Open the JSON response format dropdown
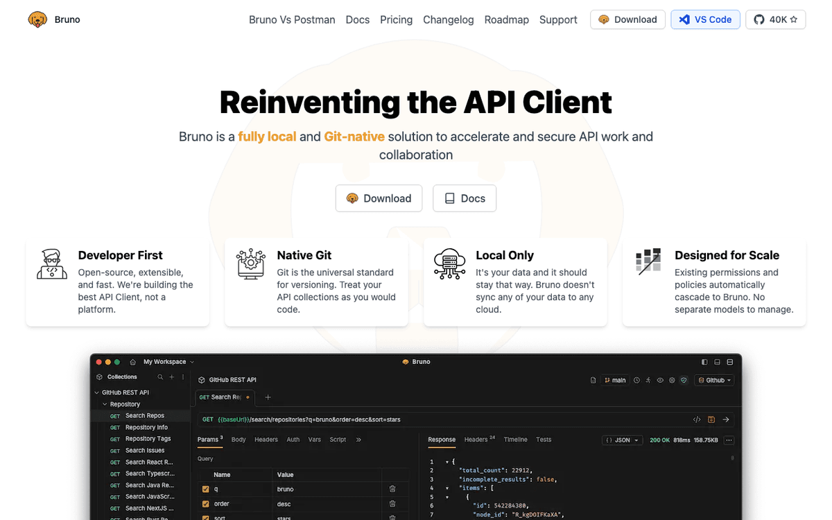The image size is (832, 520). coord(622,440)
